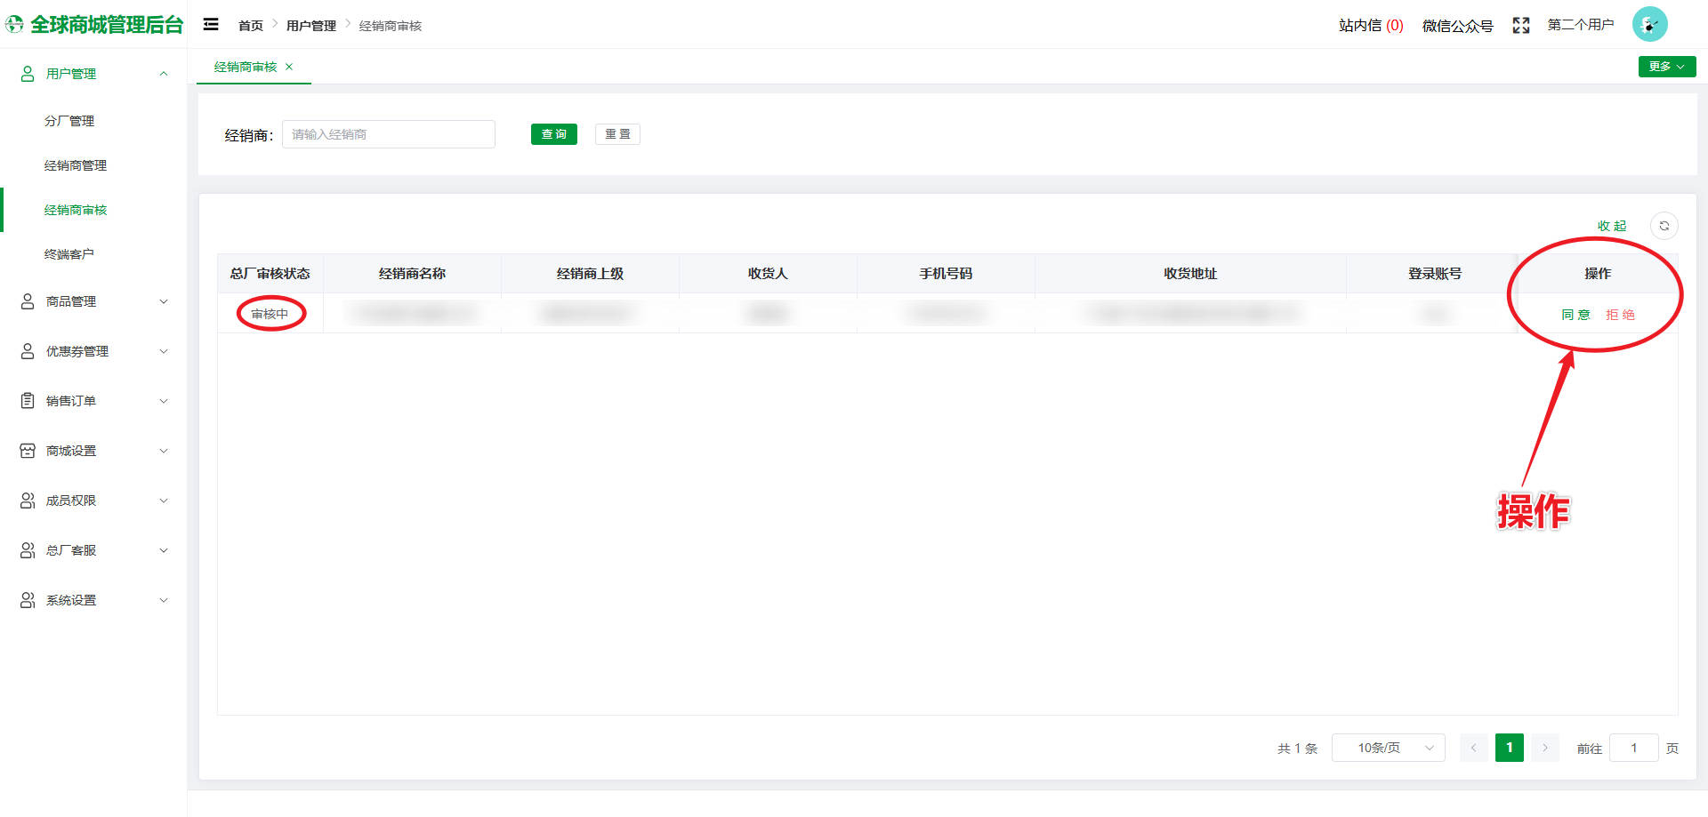Open the 更多 dropdown button
This screenshot has height=817, width=1708.
coord(1666,67)
